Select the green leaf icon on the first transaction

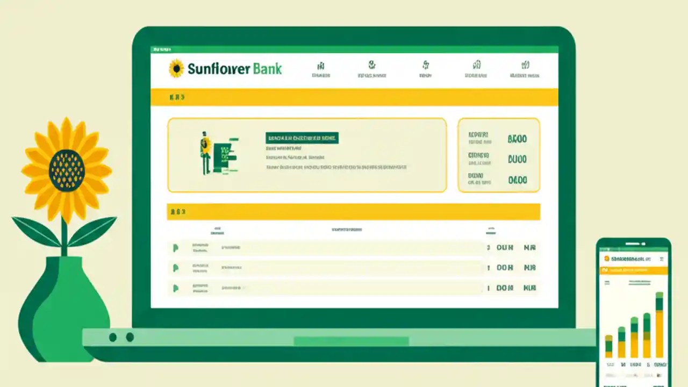click(x=175, y=248)
